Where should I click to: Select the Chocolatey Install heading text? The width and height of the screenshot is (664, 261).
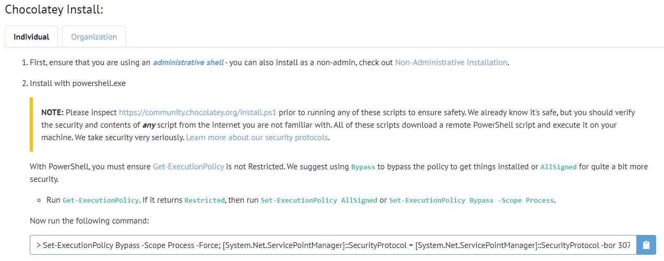click(54, 9)
